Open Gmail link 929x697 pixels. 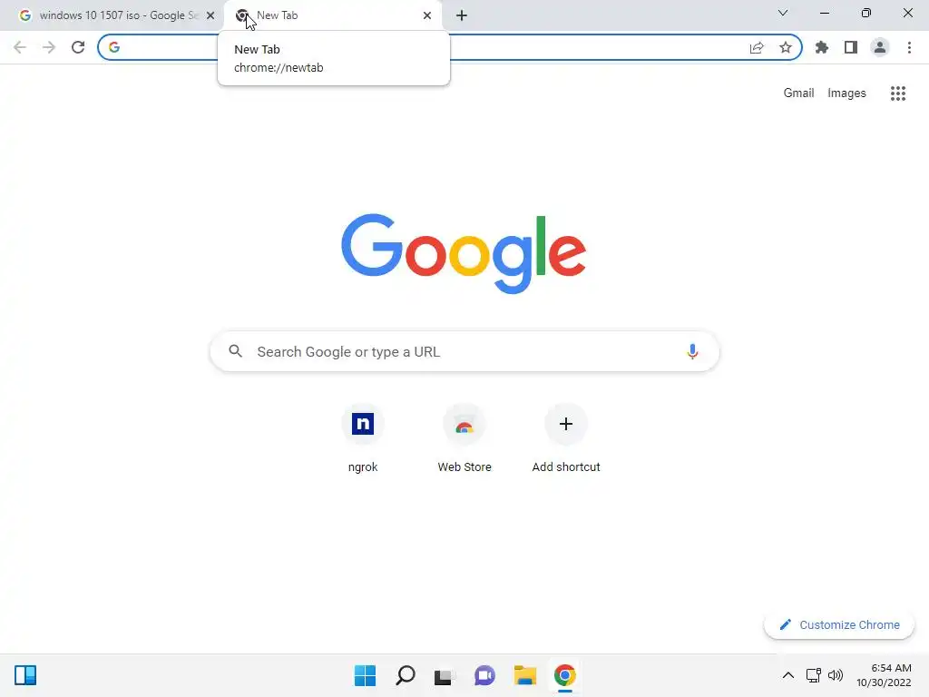[x=798, y=93]
